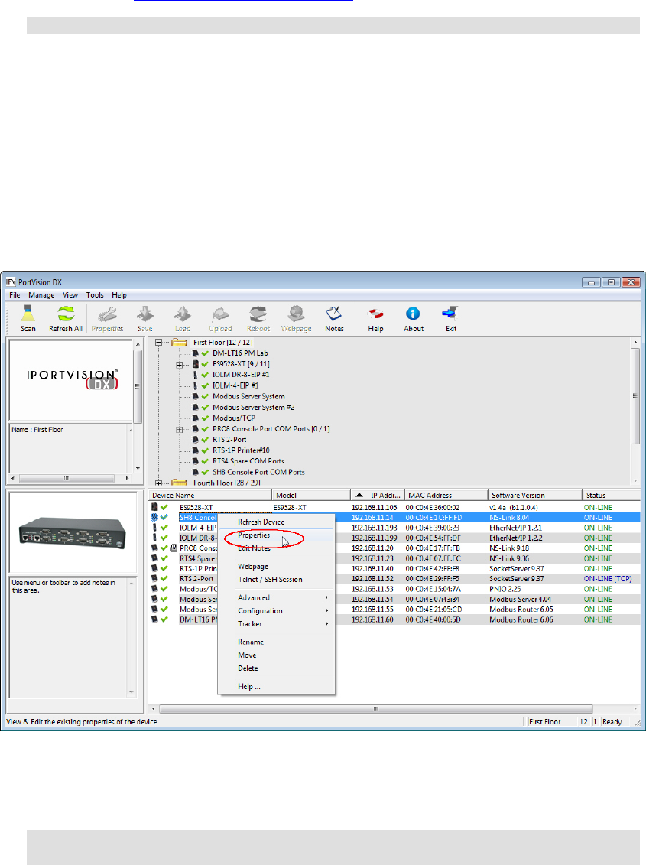Open the Tracker submenu in context menu
Viewport: 646px width, 865px height.
click(277, 624)
